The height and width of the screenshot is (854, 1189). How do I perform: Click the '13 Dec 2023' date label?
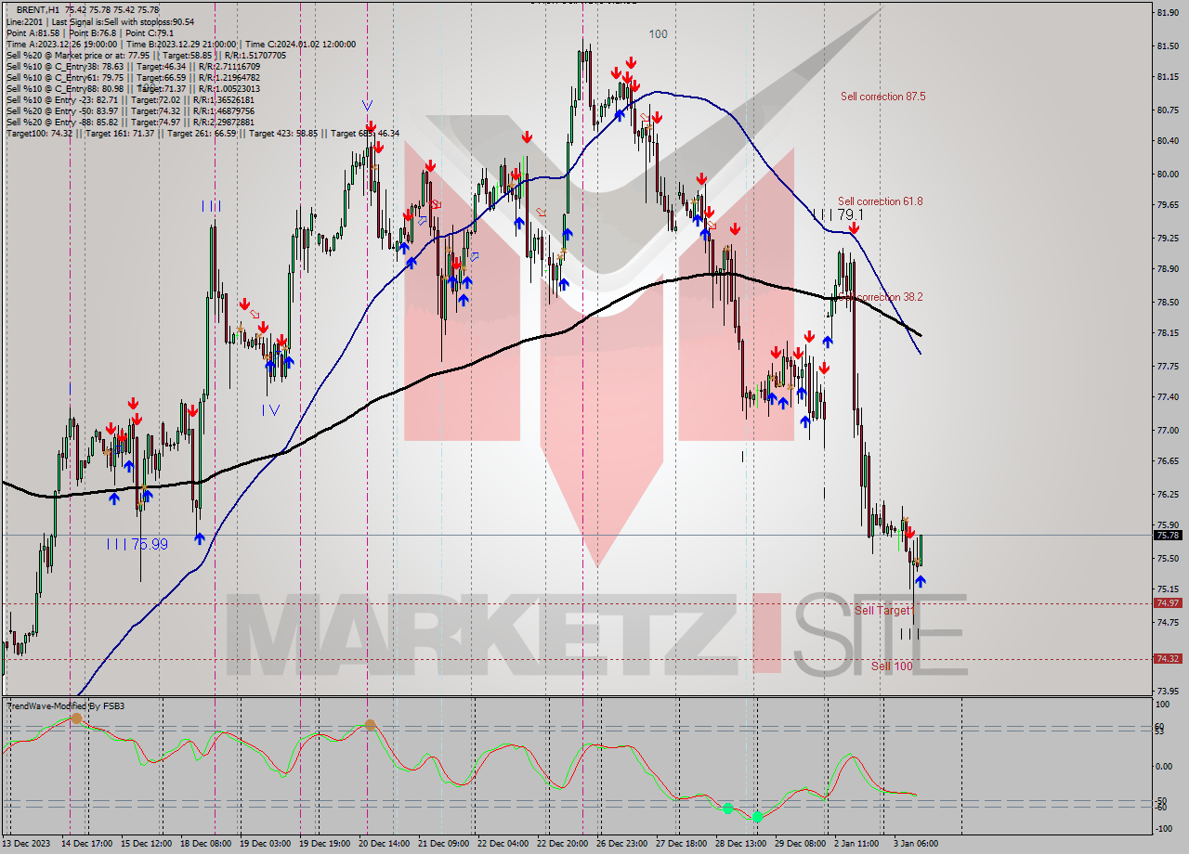(x=27, y=844)
